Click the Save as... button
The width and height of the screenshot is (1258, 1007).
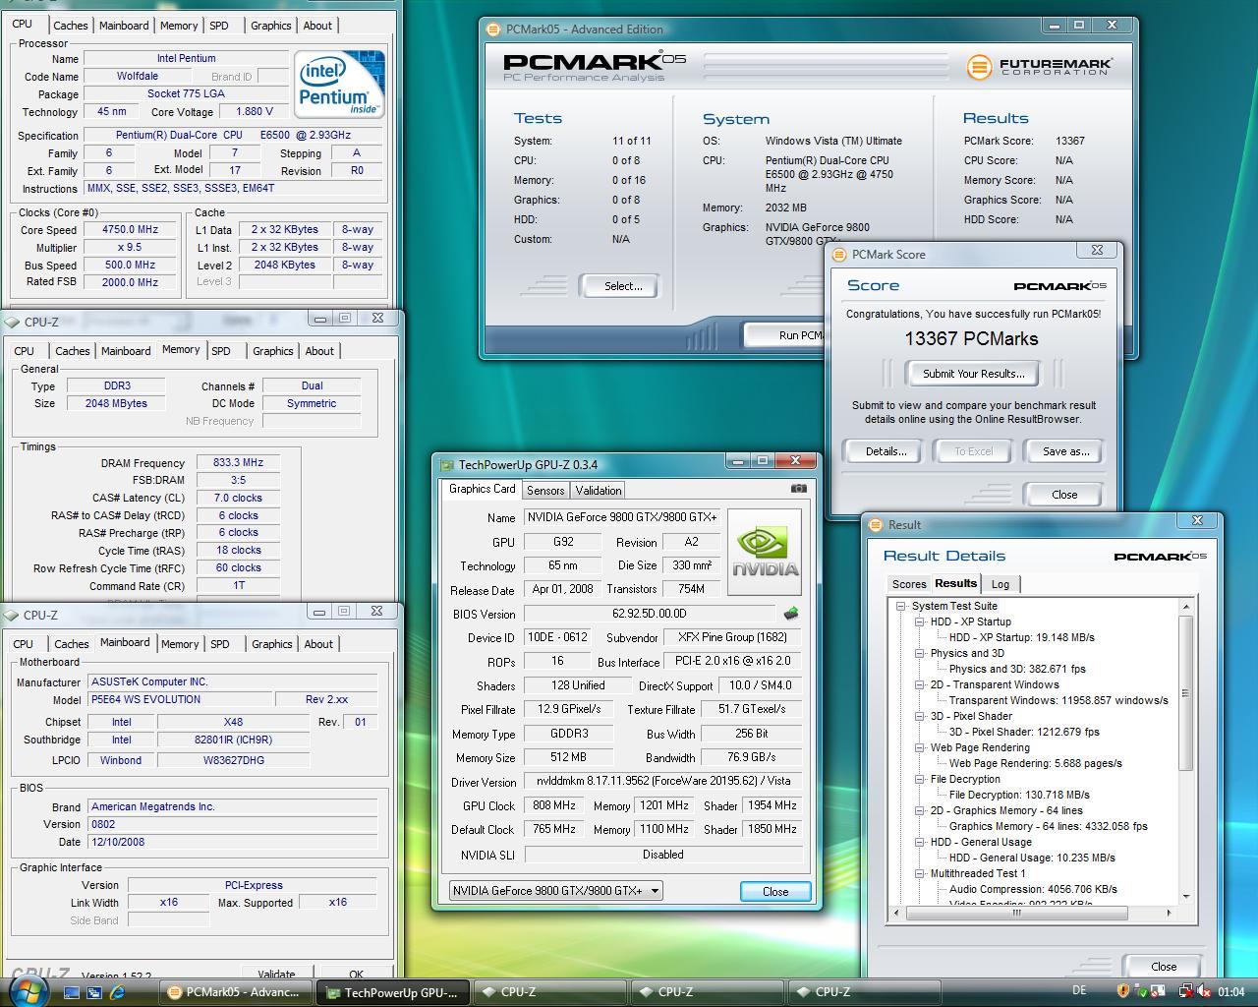click(x=1065, y=451)
